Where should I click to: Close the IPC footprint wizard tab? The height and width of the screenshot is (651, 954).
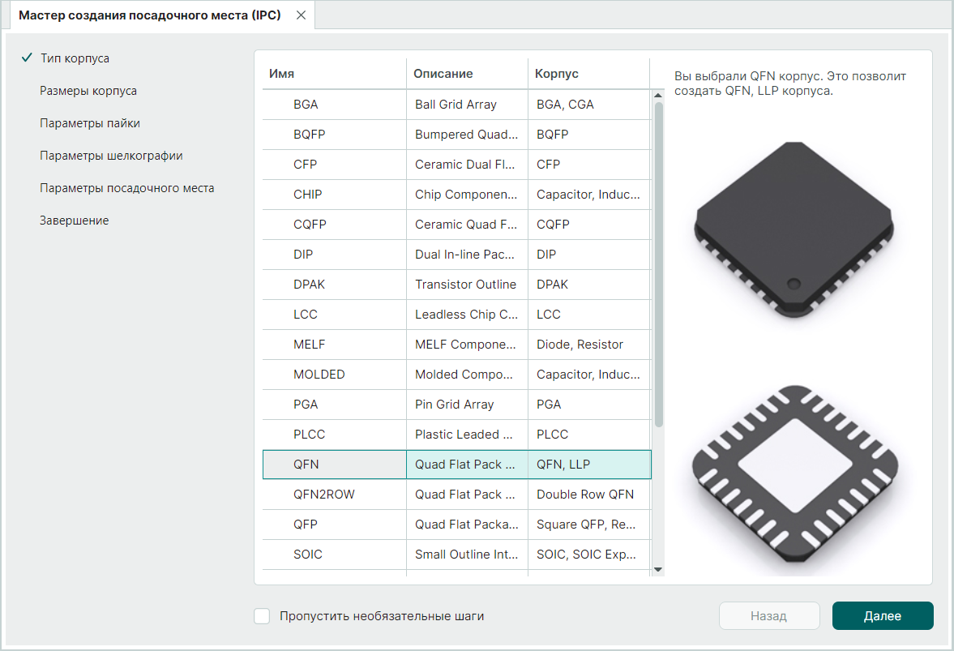point(301,15)
